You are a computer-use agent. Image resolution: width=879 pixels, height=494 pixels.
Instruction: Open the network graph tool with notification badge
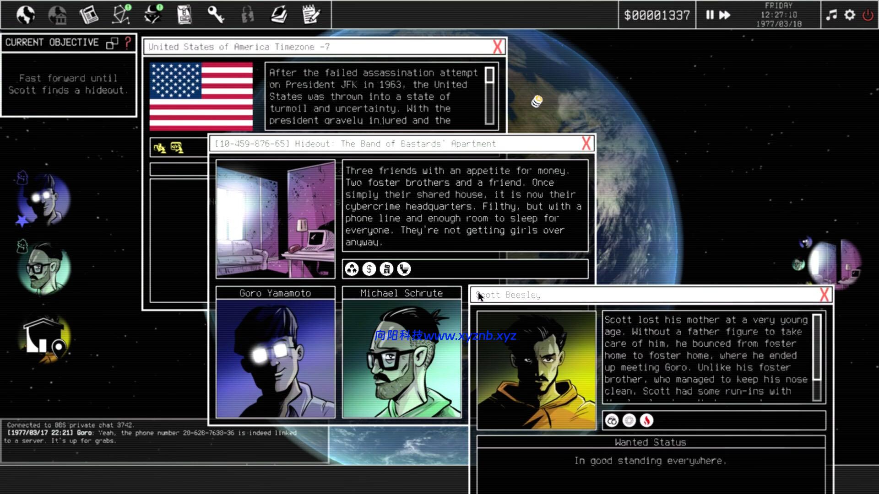point(121,15)
